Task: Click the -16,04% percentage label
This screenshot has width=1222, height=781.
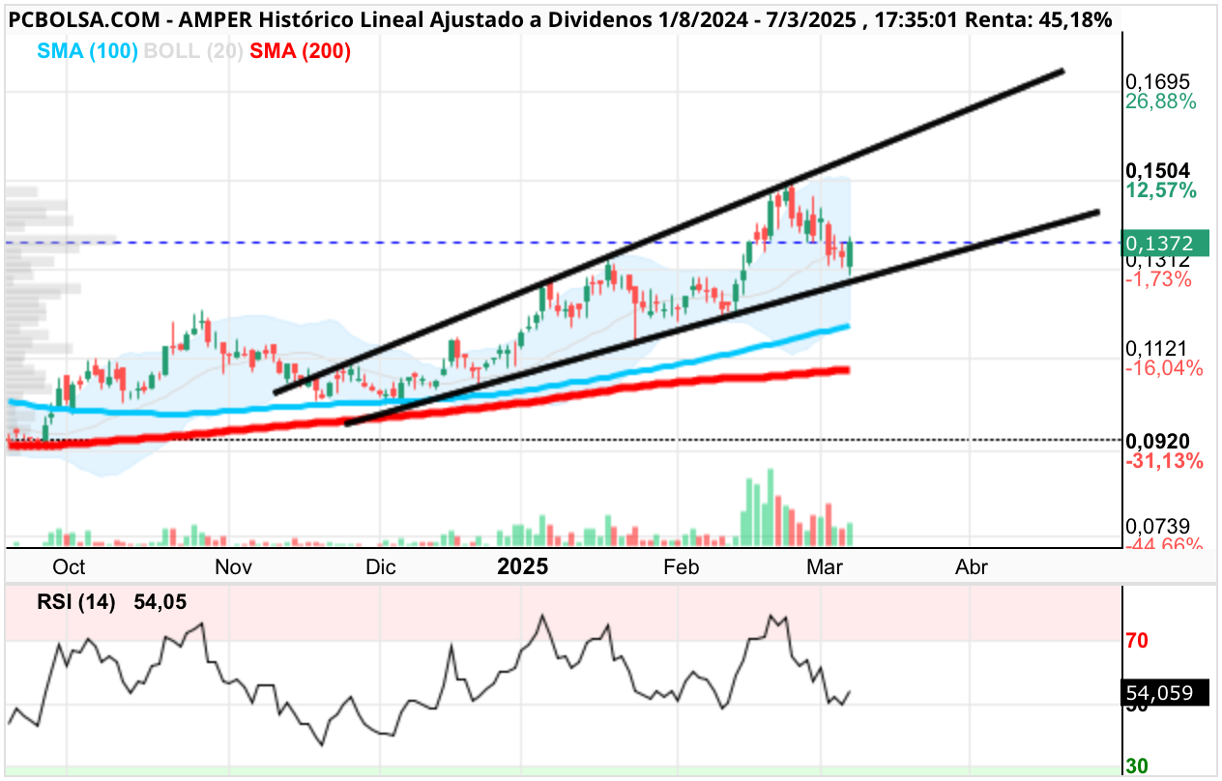Action: pyautogui.click(x=1164, y=368)
